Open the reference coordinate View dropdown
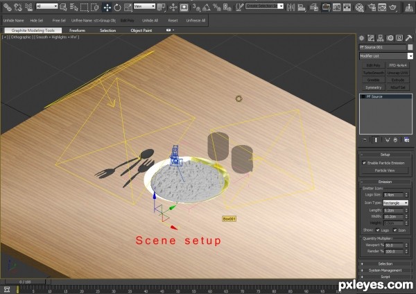Screen dimensions: 416x294 click(x=144, y=6)
